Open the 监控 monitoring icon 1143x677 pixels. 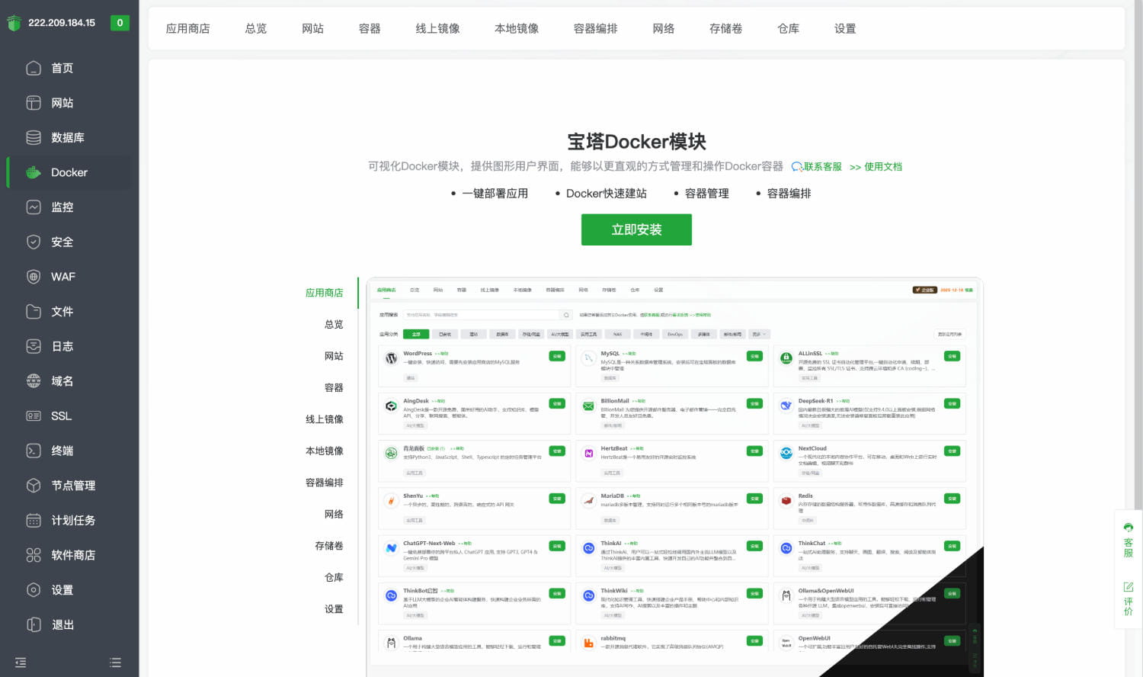pyautogui.click(x=34, y=207)
